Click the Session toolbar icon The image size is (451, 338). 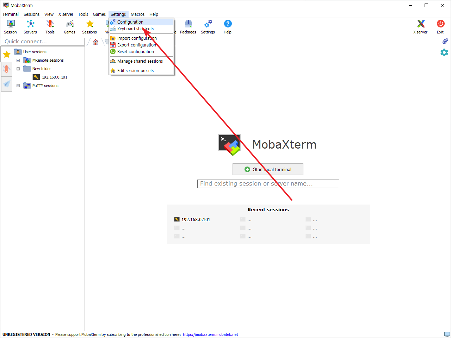coord(11,27)
